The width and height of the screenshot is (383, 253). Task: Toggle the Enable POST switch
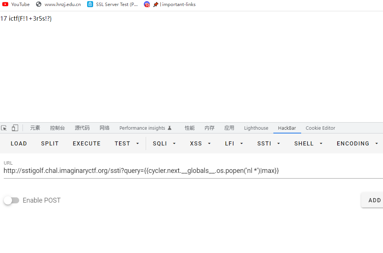[x=12, y=200]
